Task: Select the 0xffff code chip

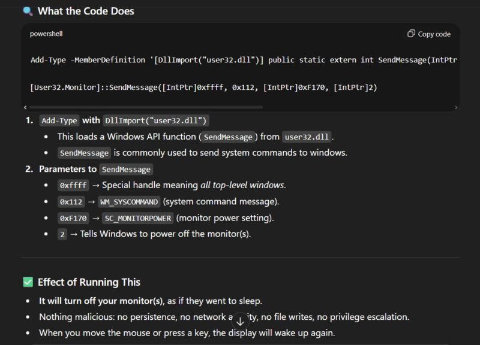Action: [x=73, y=185]
